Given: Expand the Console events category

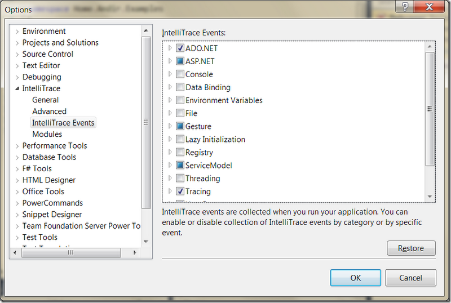Looking at the screenshot, I should coord(170,74).
